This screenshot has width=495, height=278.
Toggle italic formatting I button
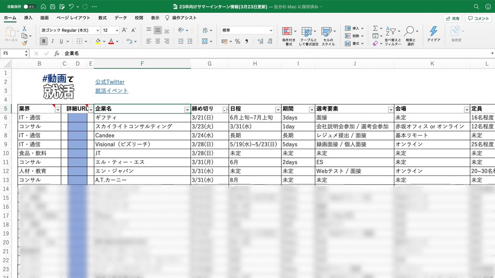tap(52, 41)
